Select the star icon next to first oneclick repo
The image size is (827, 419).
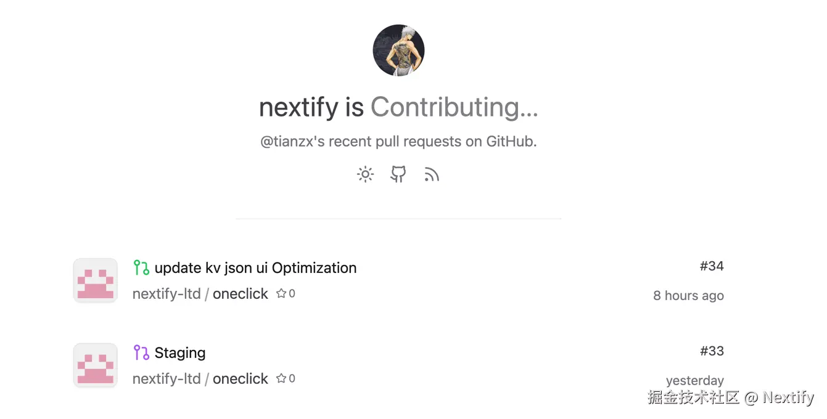281,293
